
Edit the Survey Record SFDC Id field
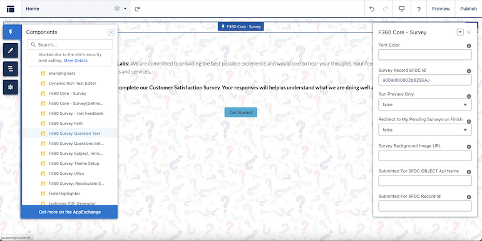[425, 80]
